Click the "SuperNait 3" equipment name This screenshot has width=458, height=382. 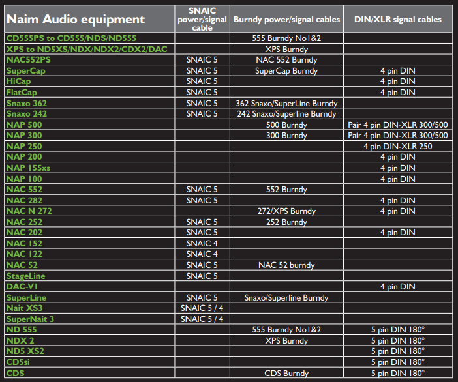[30, 319]
